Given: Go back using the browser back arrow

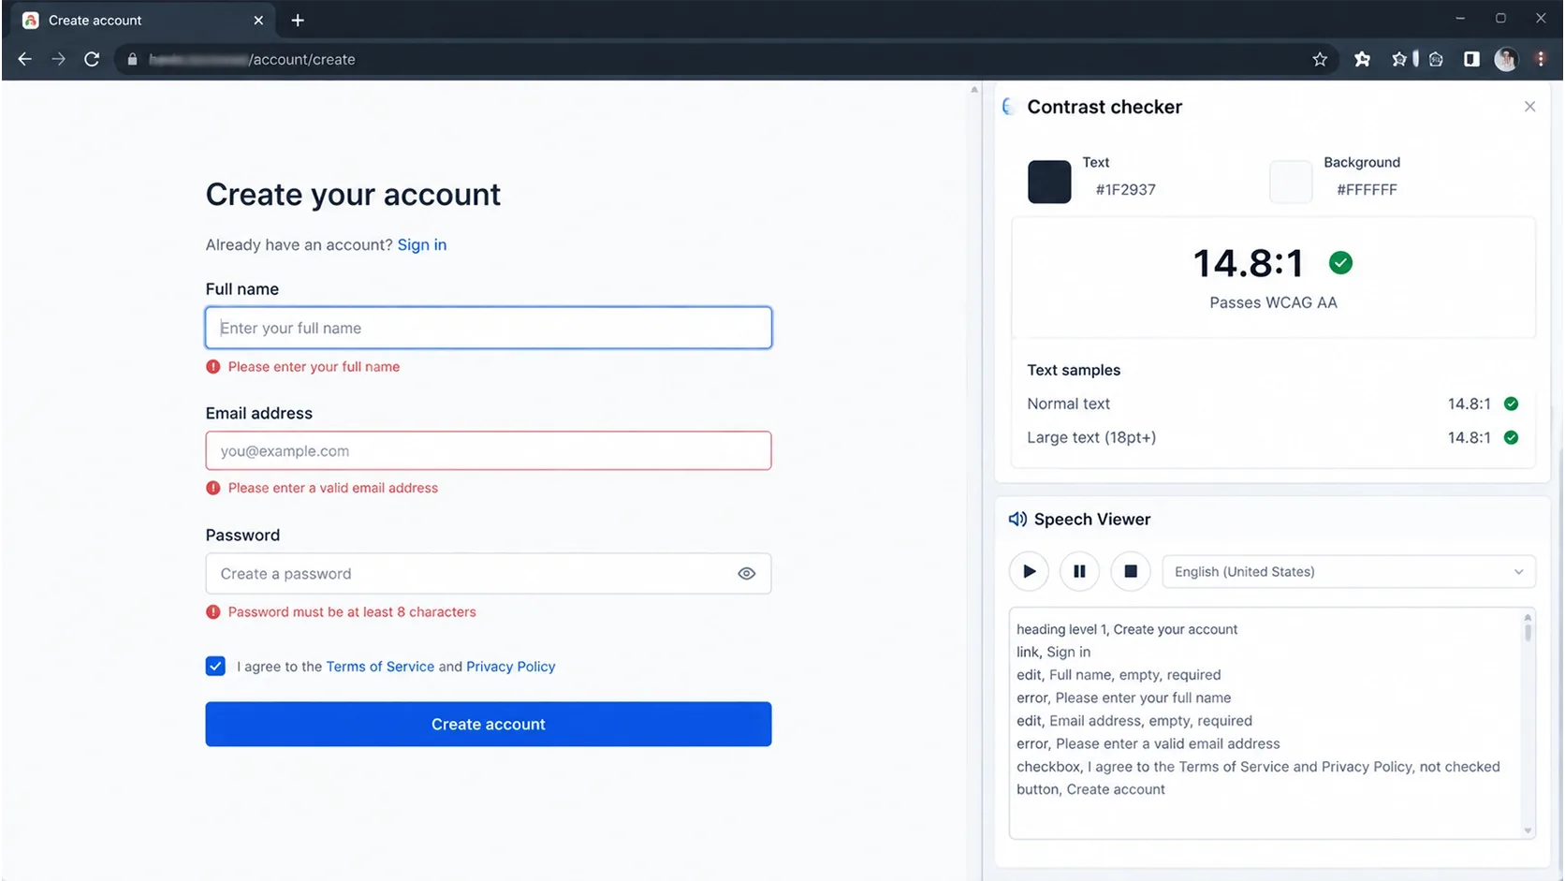Looking at the screenshot, I should 25,59.
